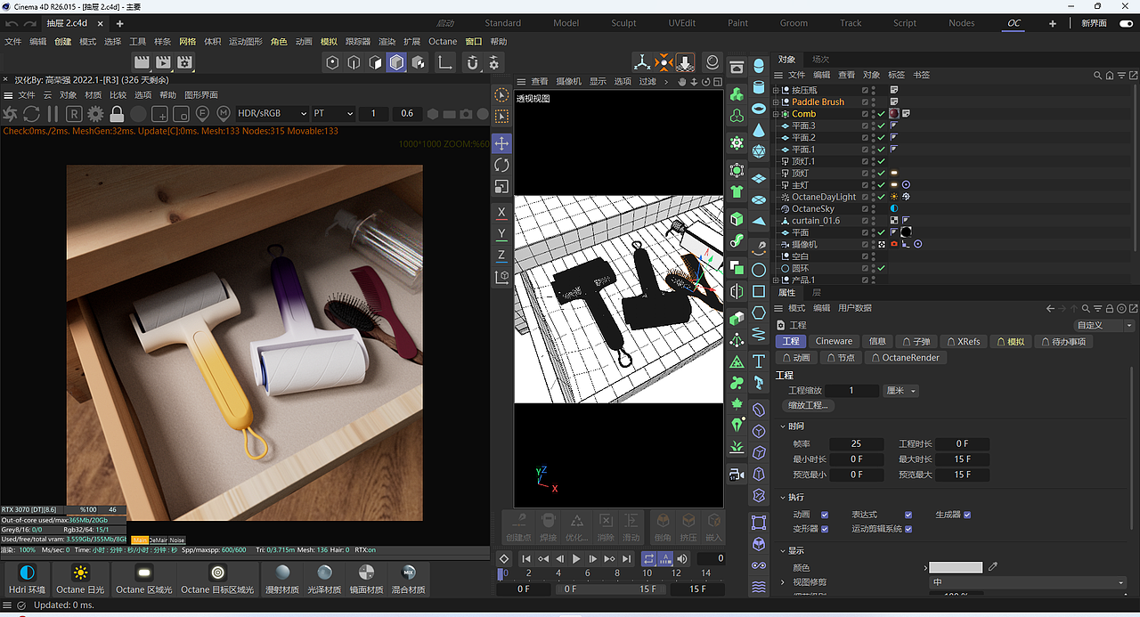This screenshot has width=1140, height=617.
Task: Play the timeline animation
Action: 576,558
